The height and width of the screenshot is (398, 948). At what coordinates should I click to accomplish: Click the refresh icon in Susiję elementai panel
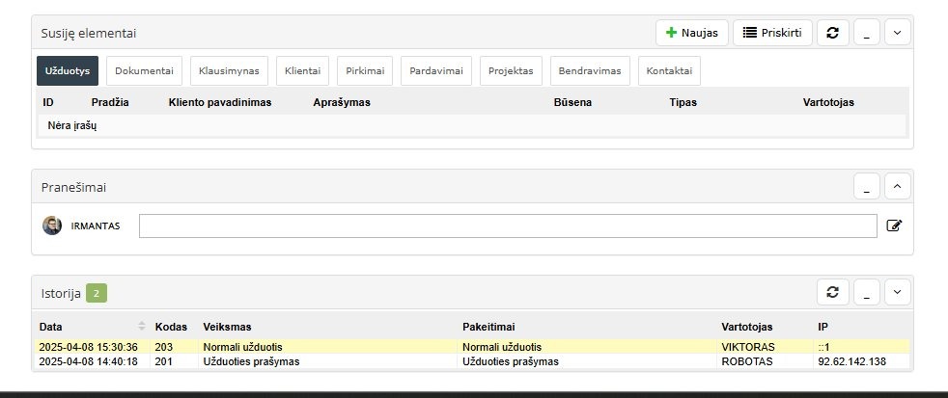point(833,33)
